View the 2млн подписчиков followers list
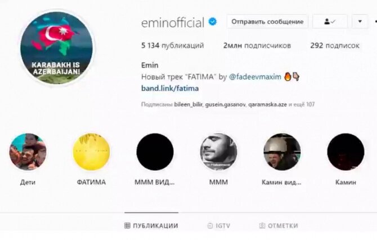 coord(257,45)
